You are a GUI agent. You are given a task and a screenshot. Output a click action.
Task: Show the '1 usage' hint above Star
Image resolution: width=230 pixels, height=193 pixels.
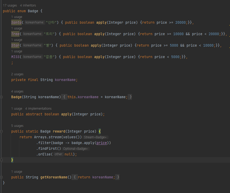click(17, 40)
